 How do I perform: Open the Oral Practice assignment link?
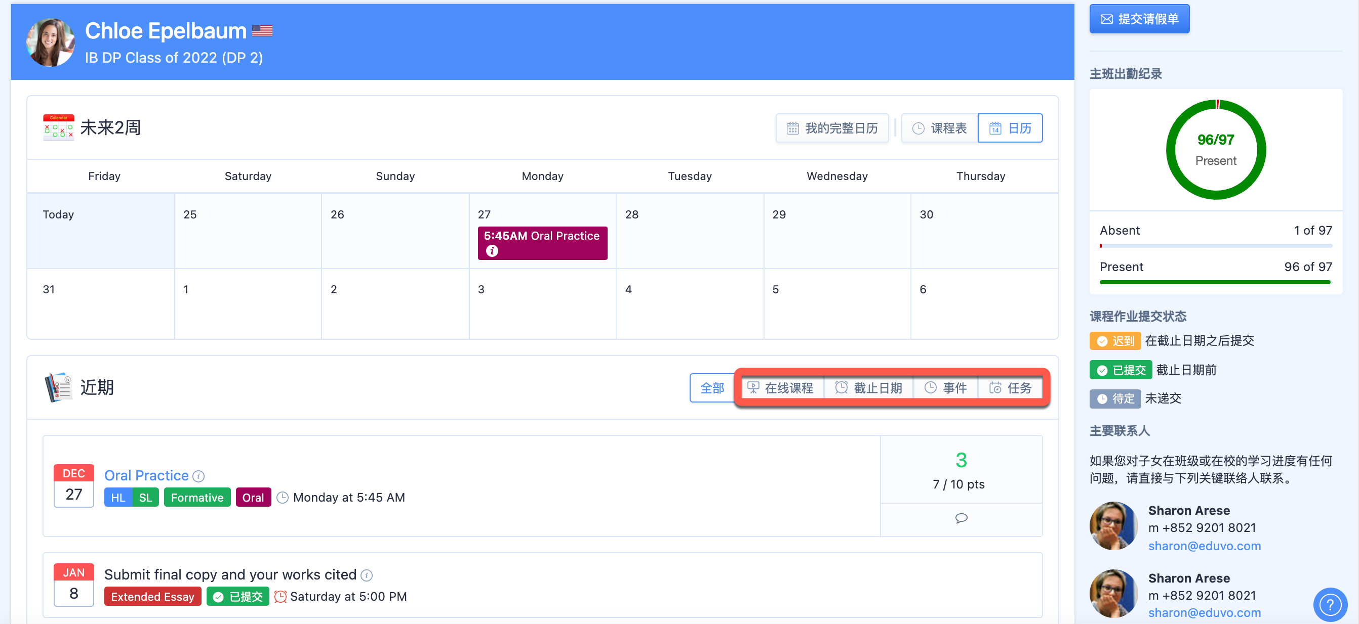click(x=146, y=475)
